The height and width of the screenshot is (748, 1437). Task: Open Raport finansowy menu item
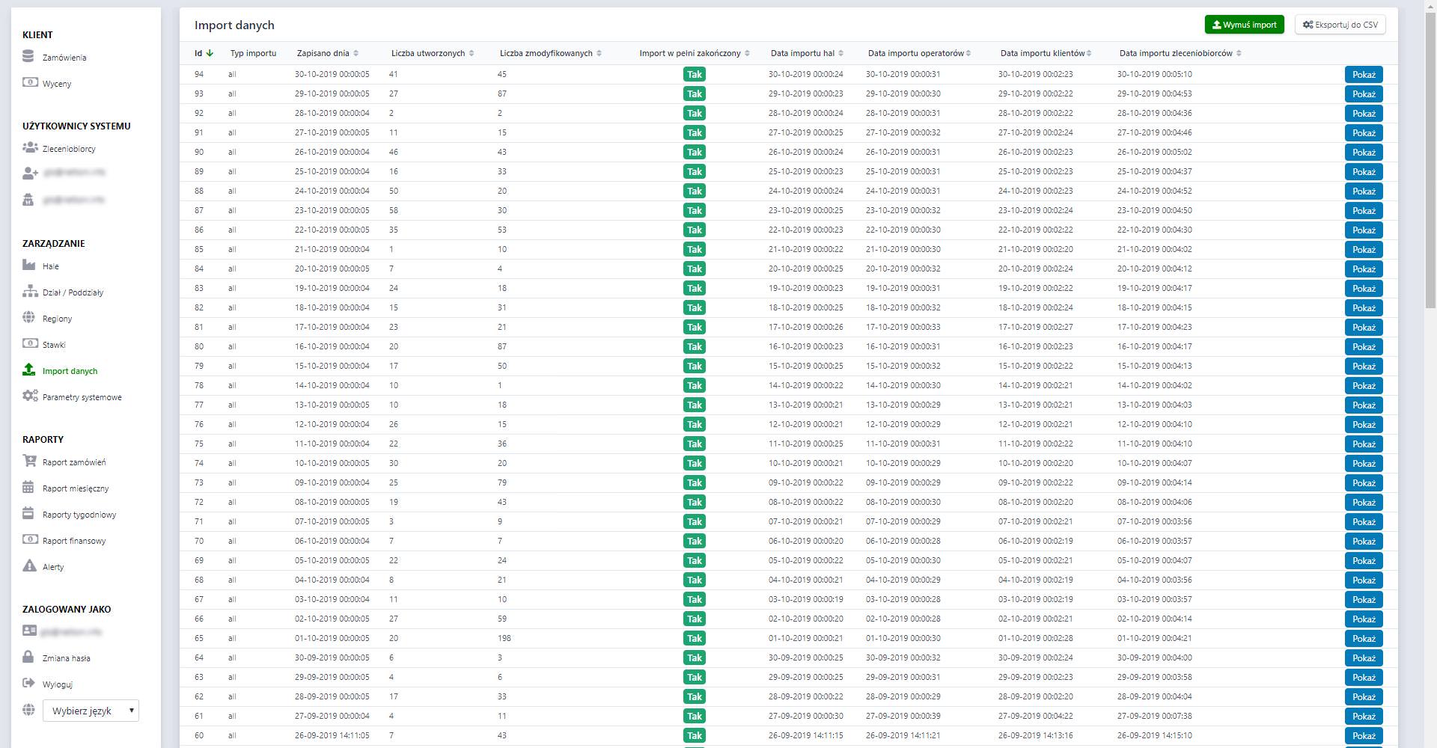[x=74, y=541]
